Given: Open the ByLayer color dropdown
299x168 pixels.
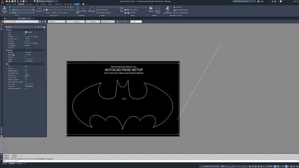Looking at the screenshot, I should [x=57, y=21].
